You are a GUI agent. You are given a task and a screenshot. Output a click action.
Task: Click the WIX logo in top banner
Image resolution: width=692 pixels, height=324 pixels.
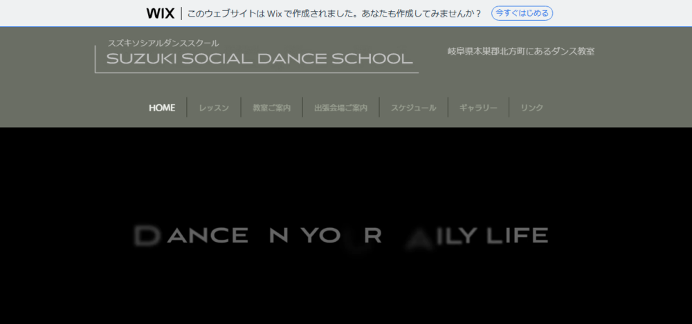pos(161,13)
